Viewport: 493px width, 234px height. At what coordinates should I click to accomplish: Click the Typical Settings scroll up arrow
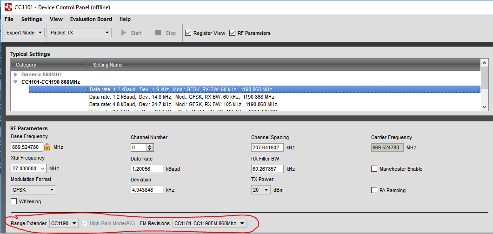click(x=485, y=62)
